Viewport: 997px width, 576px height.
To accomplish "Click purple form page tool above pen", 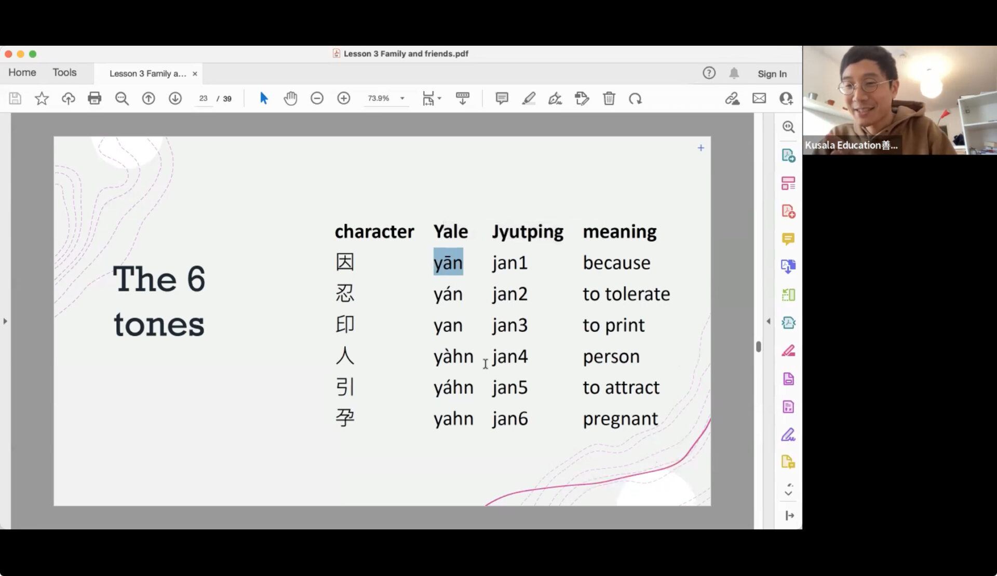I will [x=788, y=407].
